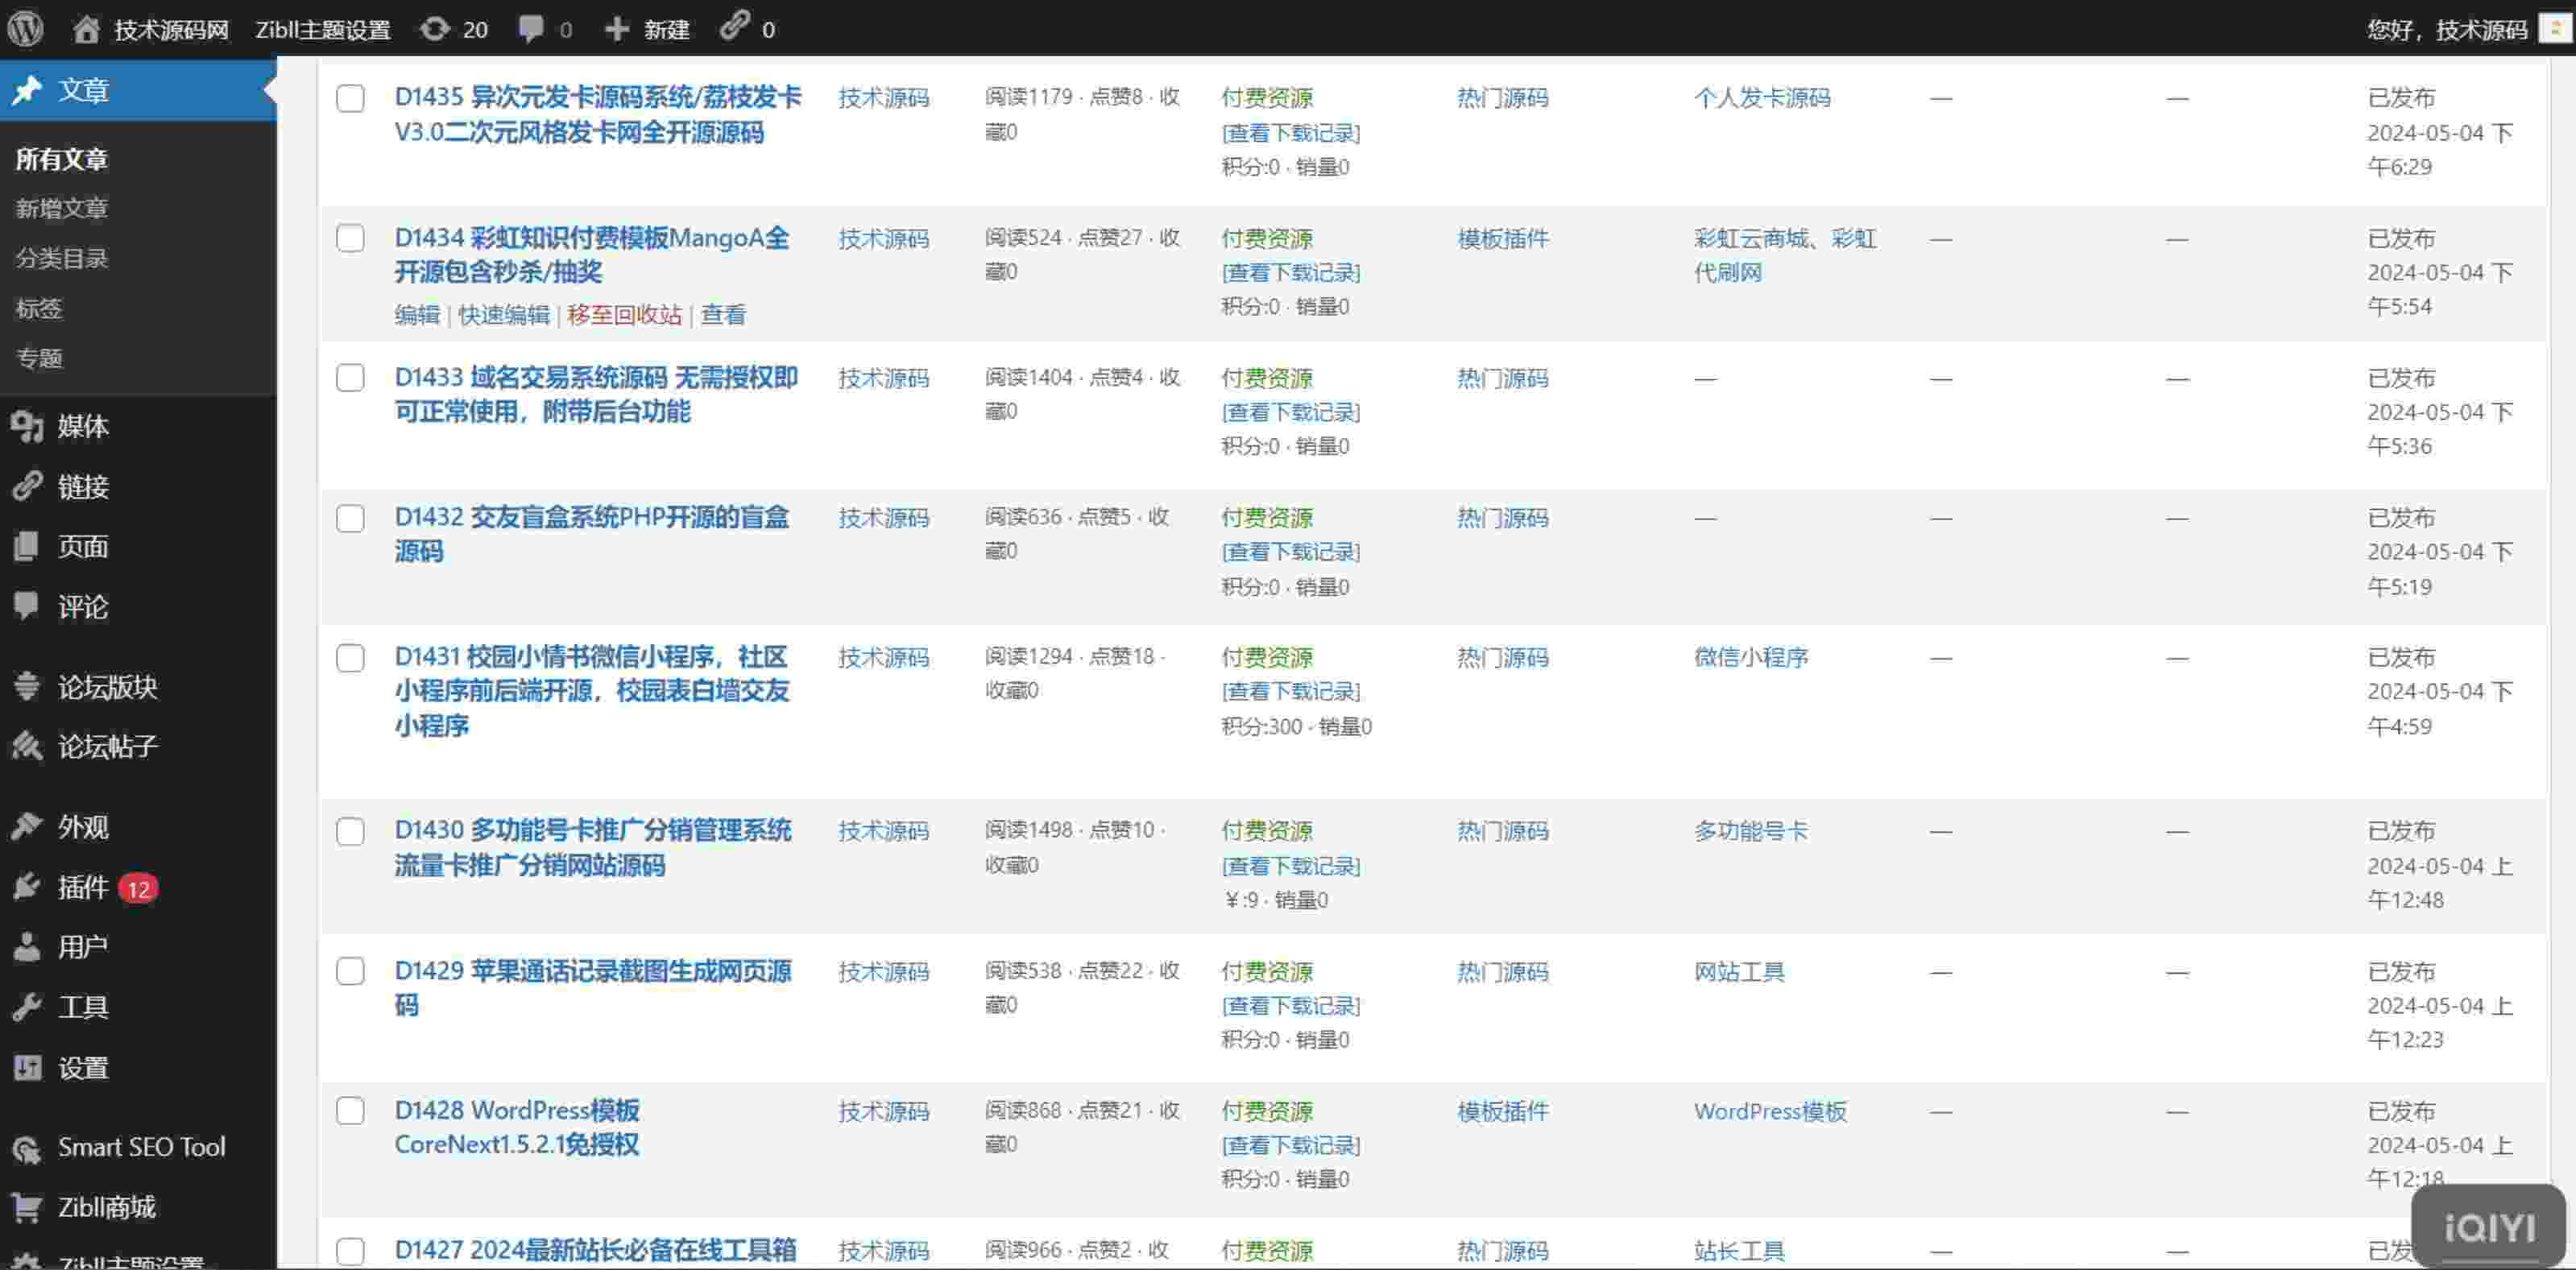Check the checkbox for post D1435

pos(350,99)
